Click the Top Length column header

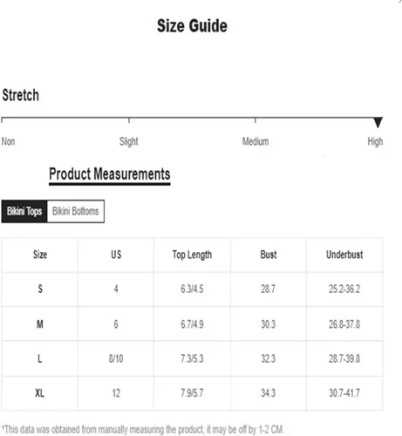pos(192,255)
